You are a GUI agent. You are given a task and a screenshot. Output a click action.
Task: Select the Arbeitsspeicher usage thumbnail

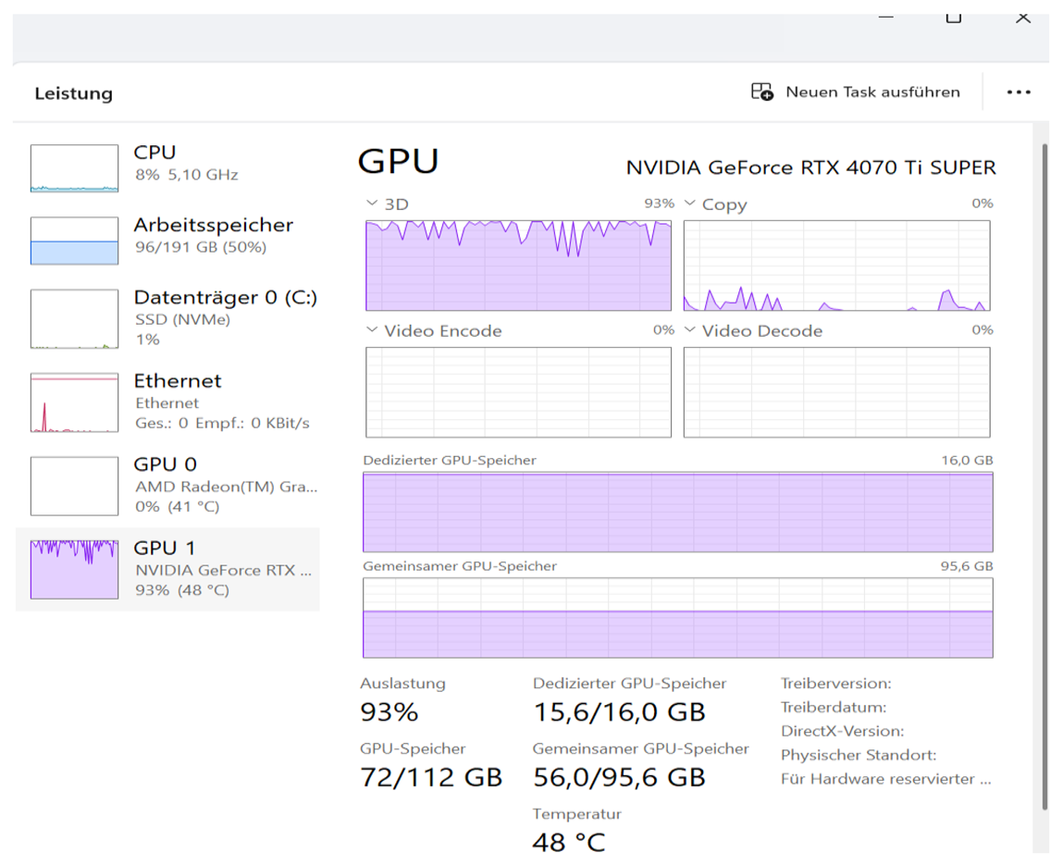(74, 241)
